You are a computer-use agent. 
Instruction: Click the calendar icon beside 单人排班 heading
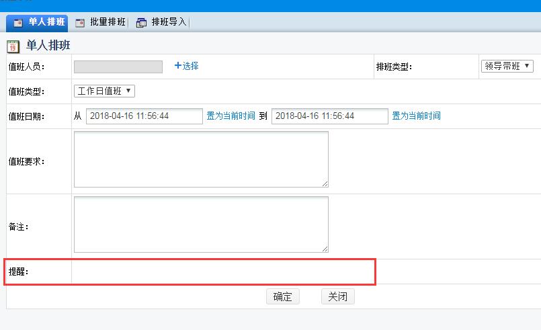coord(13,46)
